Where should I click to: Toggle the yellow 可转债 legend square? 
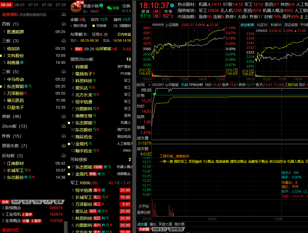click(x=94, y=26)
